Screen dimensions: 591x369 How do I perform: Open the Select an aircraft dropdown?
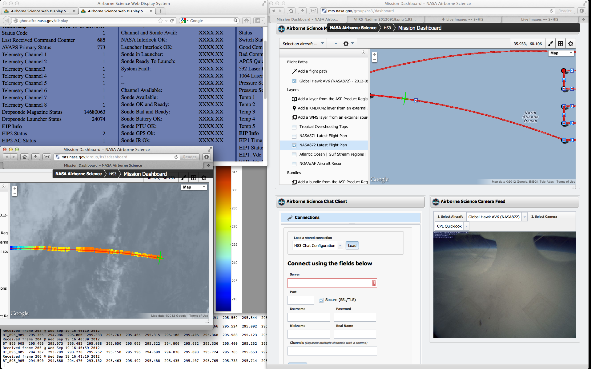(303, 44)
